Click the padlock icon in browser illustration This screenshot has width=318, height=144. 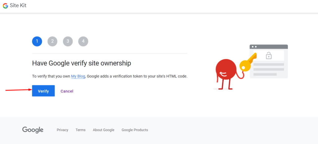point(269,55)
